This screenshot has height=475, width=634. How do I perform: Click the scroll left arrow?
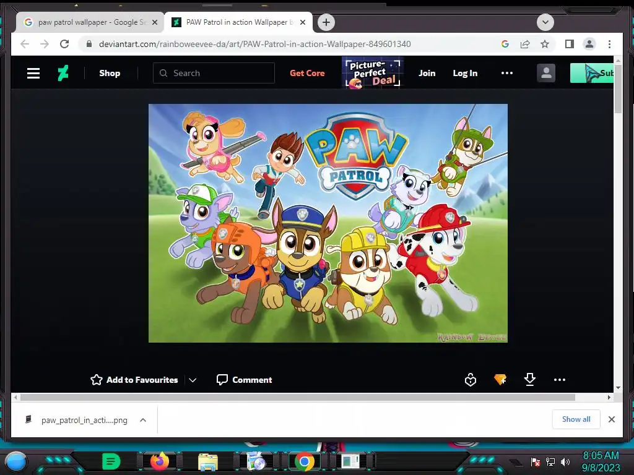point(15,398)
